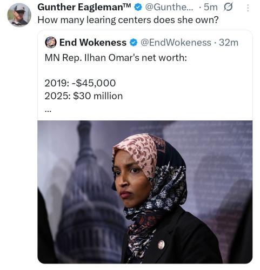Open the attached photo of Ilhan Omar
This screenshot has width=260, height=270.
[145, 192]
